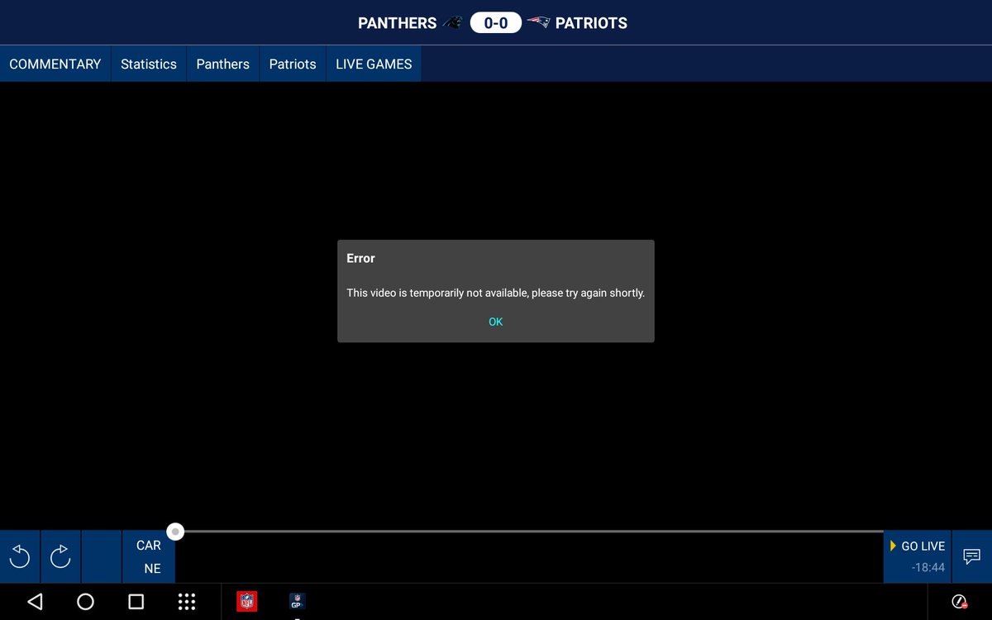Open the Patriots team tab
Screen dimensions: 992x620
(293, 64)
